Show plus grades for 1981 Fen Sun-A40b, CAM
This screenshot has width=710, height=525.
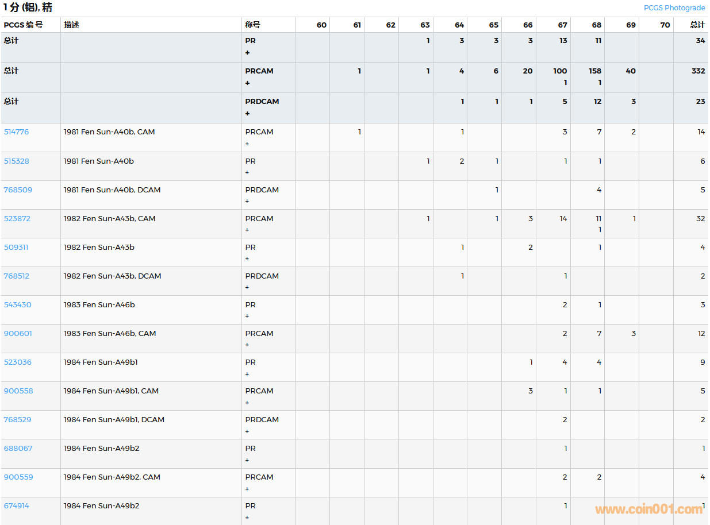point(248,144)
